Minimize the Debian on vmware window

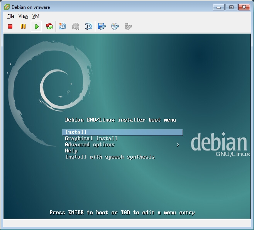coord(218,7)
